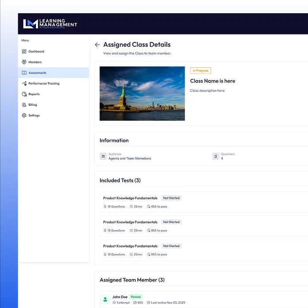Click the 'Assigned Class Details' heading
This screenshot has width=308, height=308.
137,45
